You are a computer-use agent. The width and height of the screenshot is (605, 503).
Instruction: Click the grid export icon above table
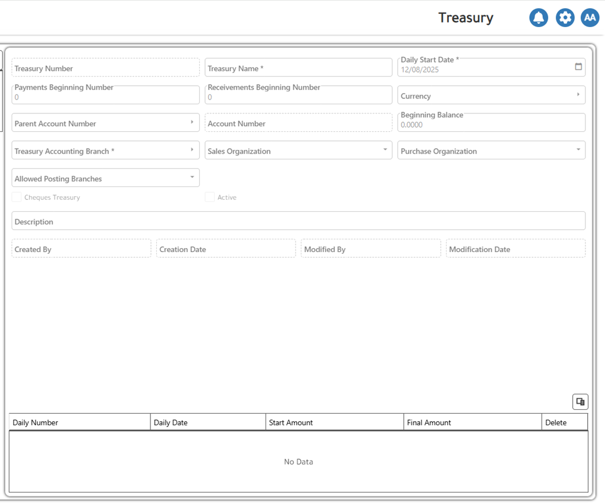[x=580, y=402]
